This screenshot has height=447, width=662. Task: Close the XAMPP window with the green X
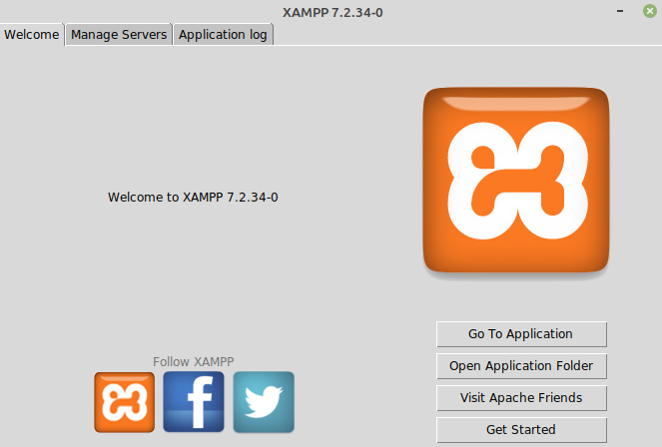pos(650,11)
